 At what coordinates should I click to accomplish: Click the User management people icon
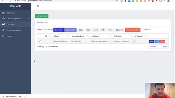click(x=3, y=19)
